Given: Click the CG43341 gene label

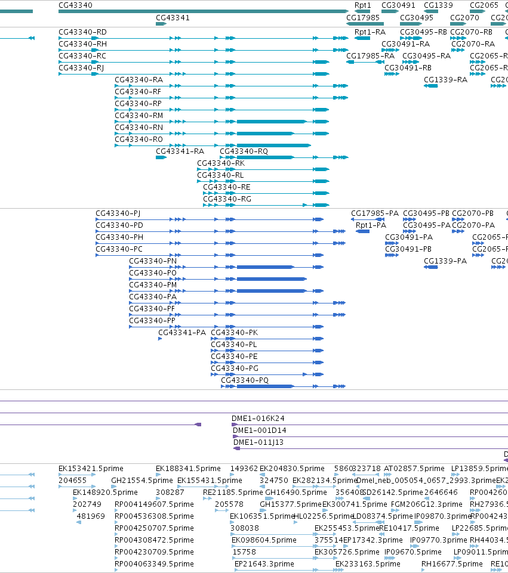Looking at the screenshot, I should [173, 17].
